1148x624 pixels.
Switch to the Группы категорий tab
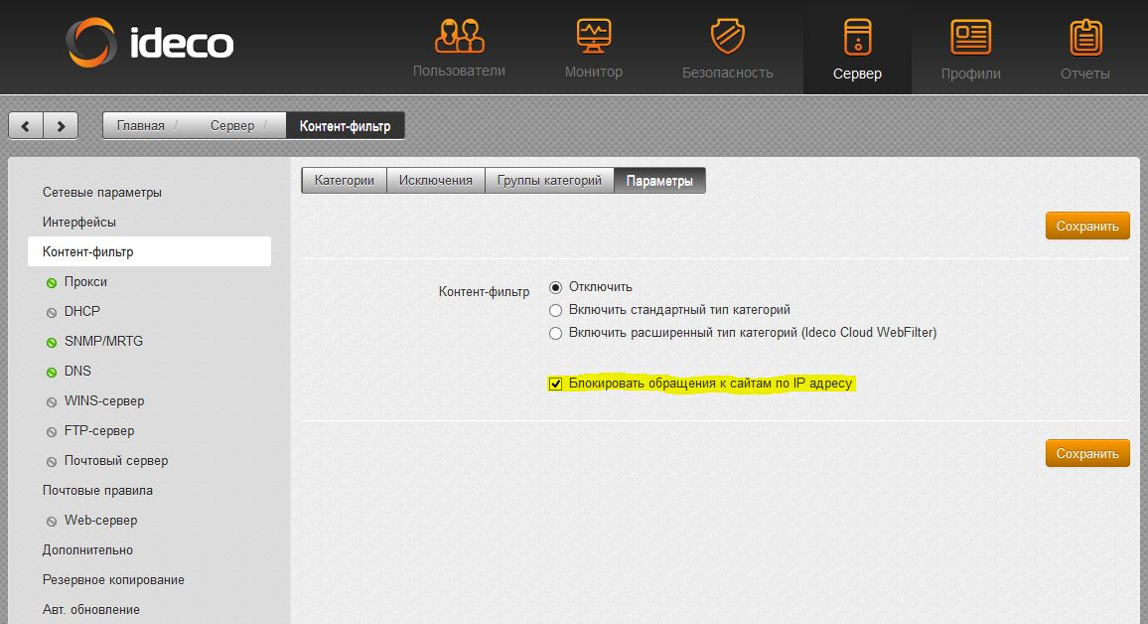[x=549, y=180]
